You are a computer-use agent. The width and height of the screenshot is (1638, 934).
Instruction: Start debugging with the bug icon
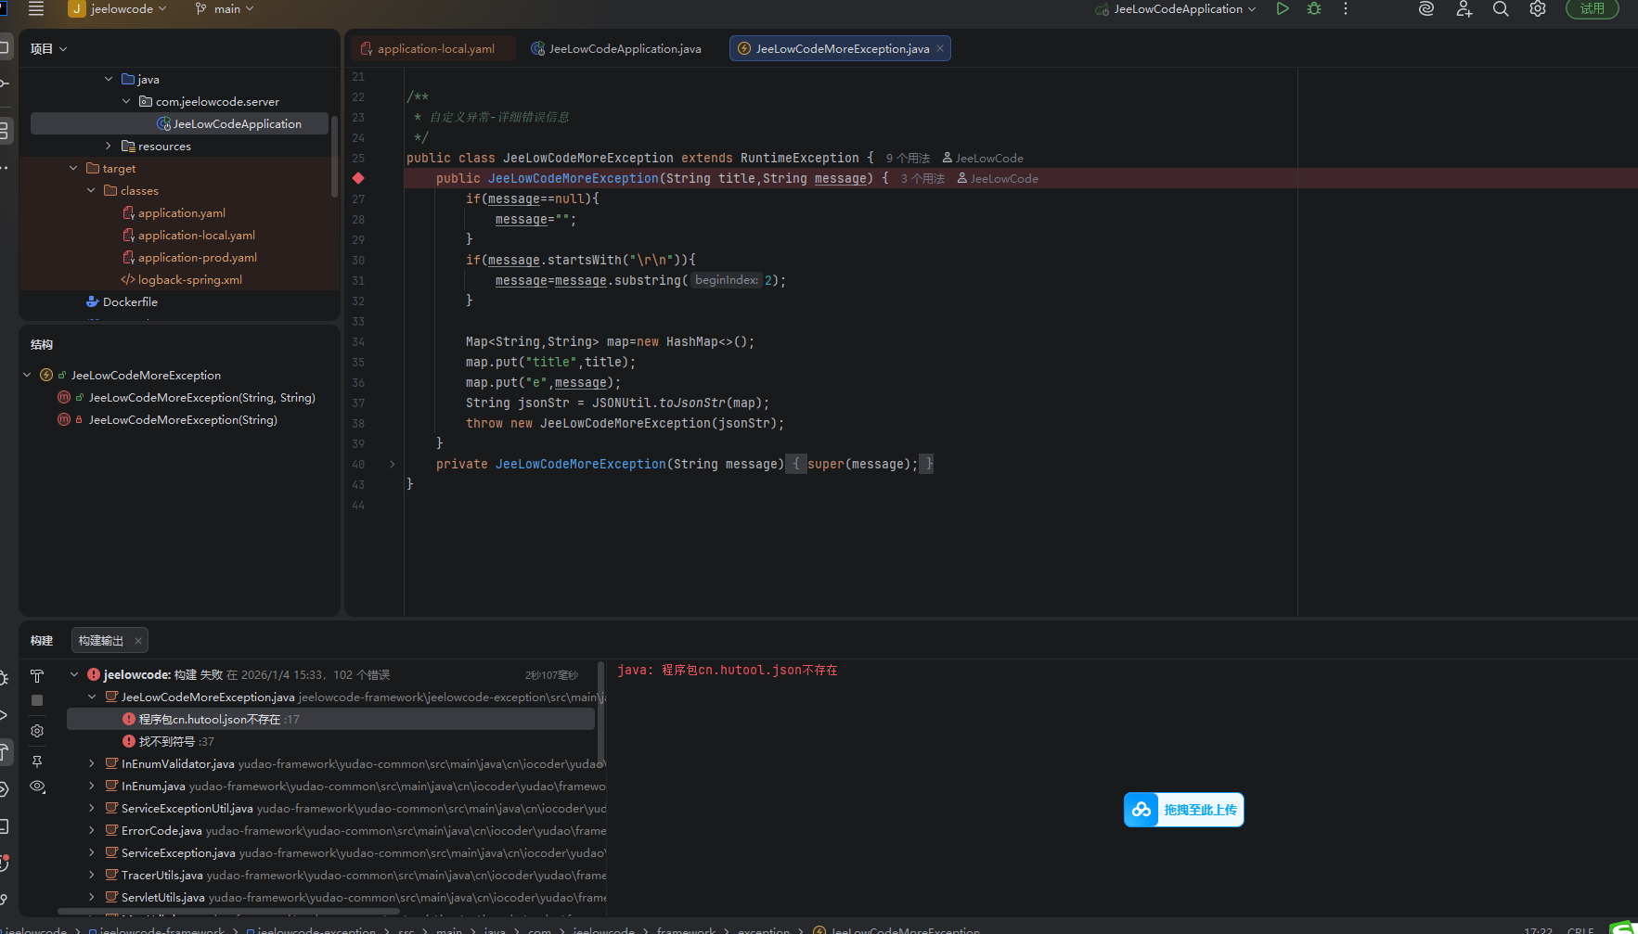[x=1314, y=9]
